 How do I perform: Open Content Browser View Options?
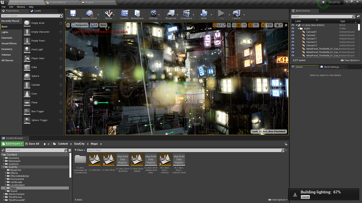pos(278,200)
